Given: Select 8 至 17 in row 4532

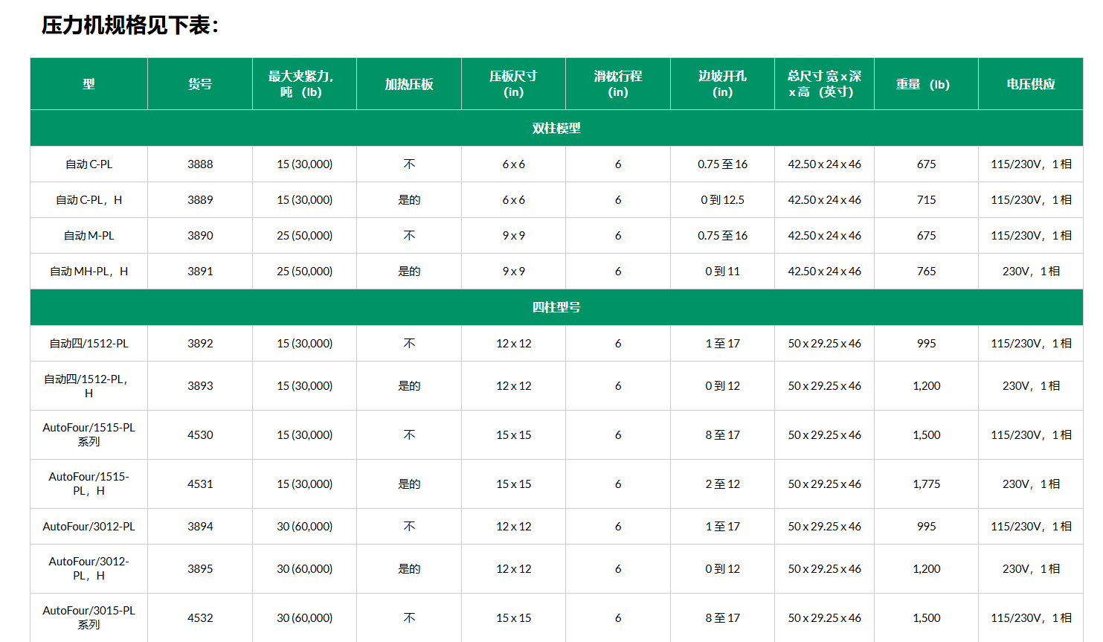Looking at the screenshot, I should pyautogui.click(x=722, y=618).
